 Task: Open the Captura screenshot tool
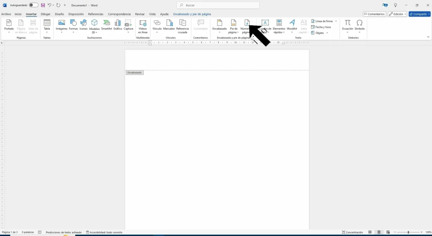pyautogui.click(x=128, y=26)
